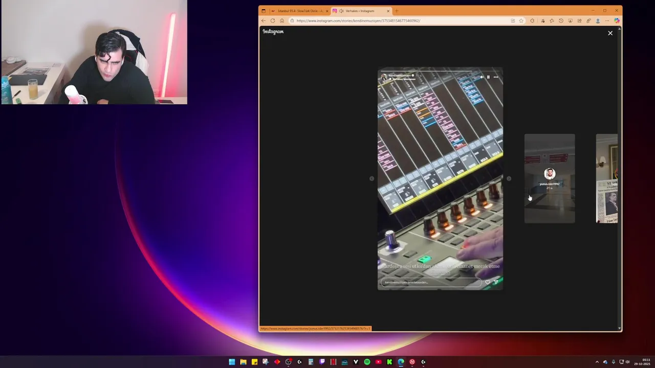Add this page to favorites star
655x368 pixels.
point(521,21)
